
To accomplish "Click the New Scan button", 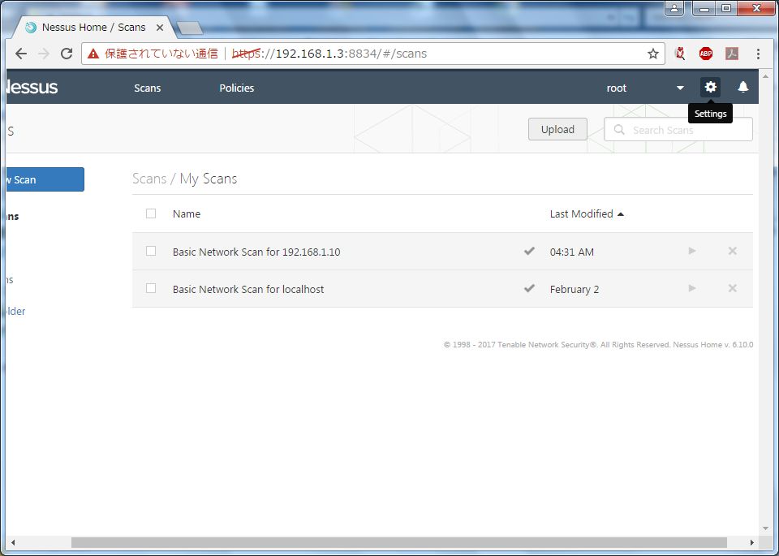I will point(45,179).
